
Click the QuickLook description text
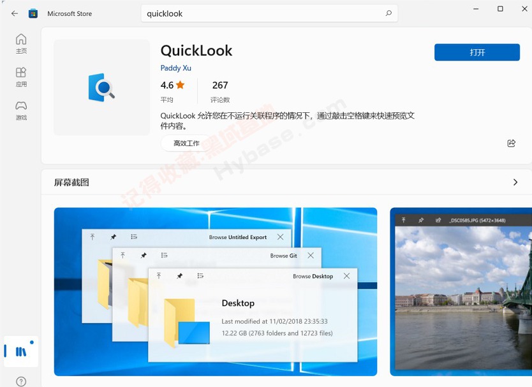coord(288,120)
